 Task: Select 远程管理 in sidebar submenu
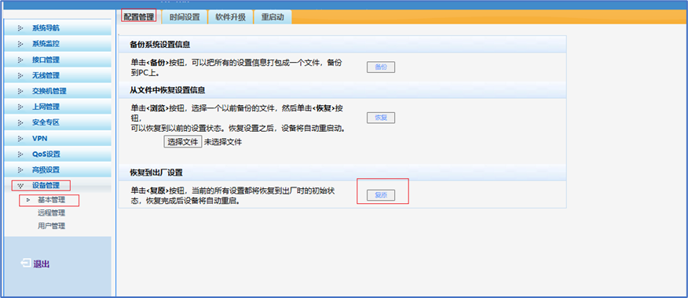click(x=51, y=213)
